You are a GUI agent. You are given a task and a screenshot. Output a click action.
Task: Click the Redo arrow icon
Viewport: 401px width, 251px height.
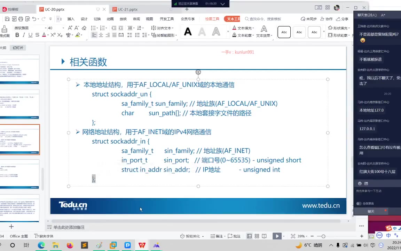click(x=44, y=19)
